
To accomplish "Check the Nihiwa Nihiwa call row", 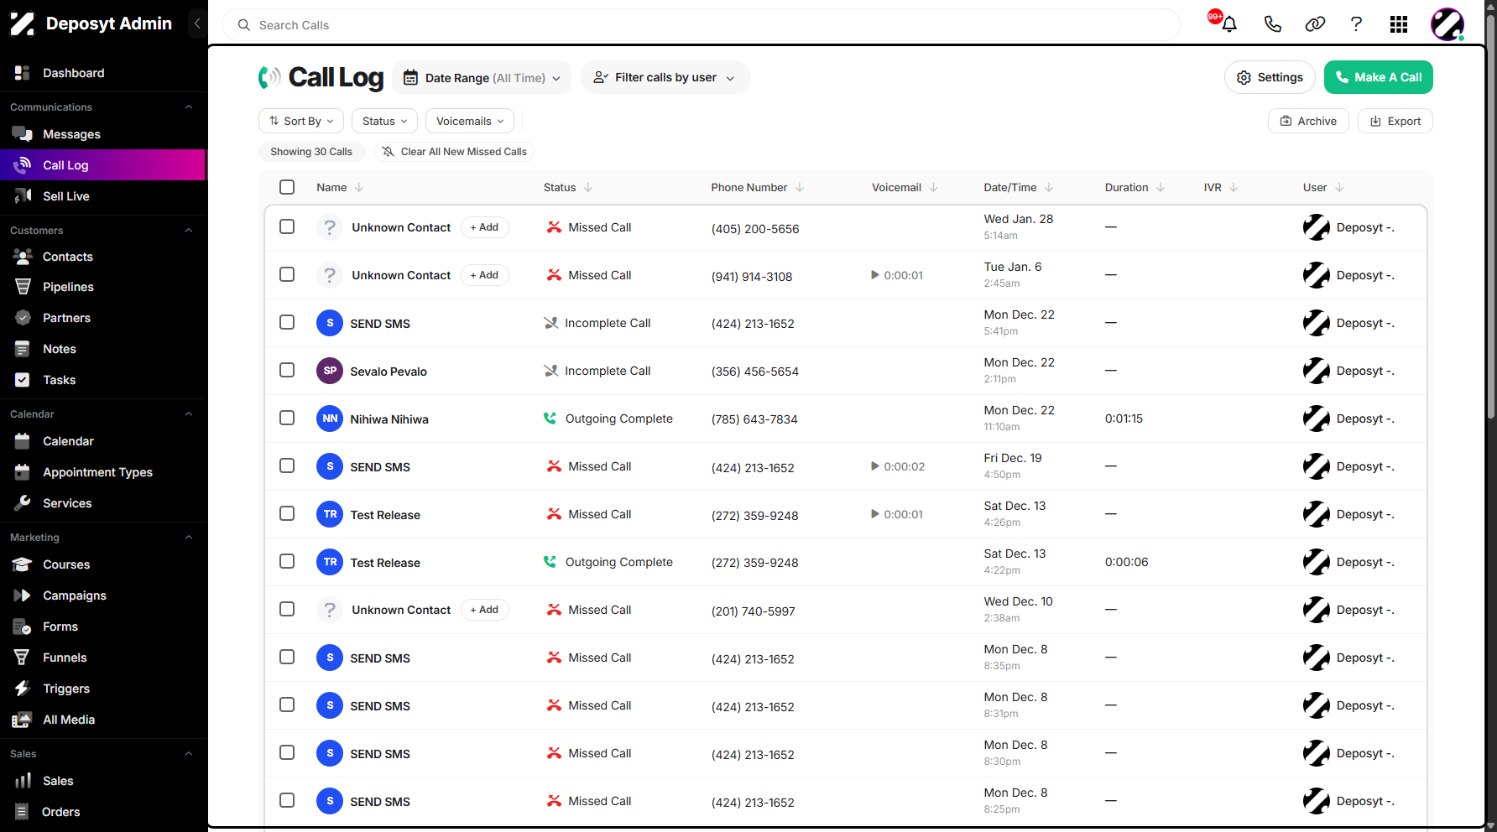I will tap(287, 418).
